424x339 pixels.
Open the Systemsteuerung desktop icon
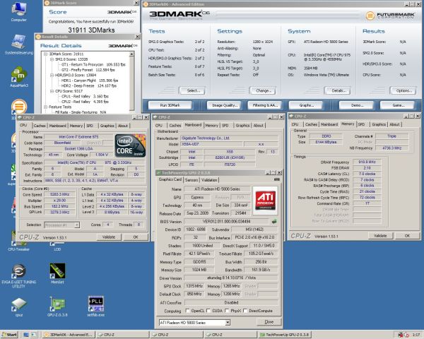click(x=18, y=44)
